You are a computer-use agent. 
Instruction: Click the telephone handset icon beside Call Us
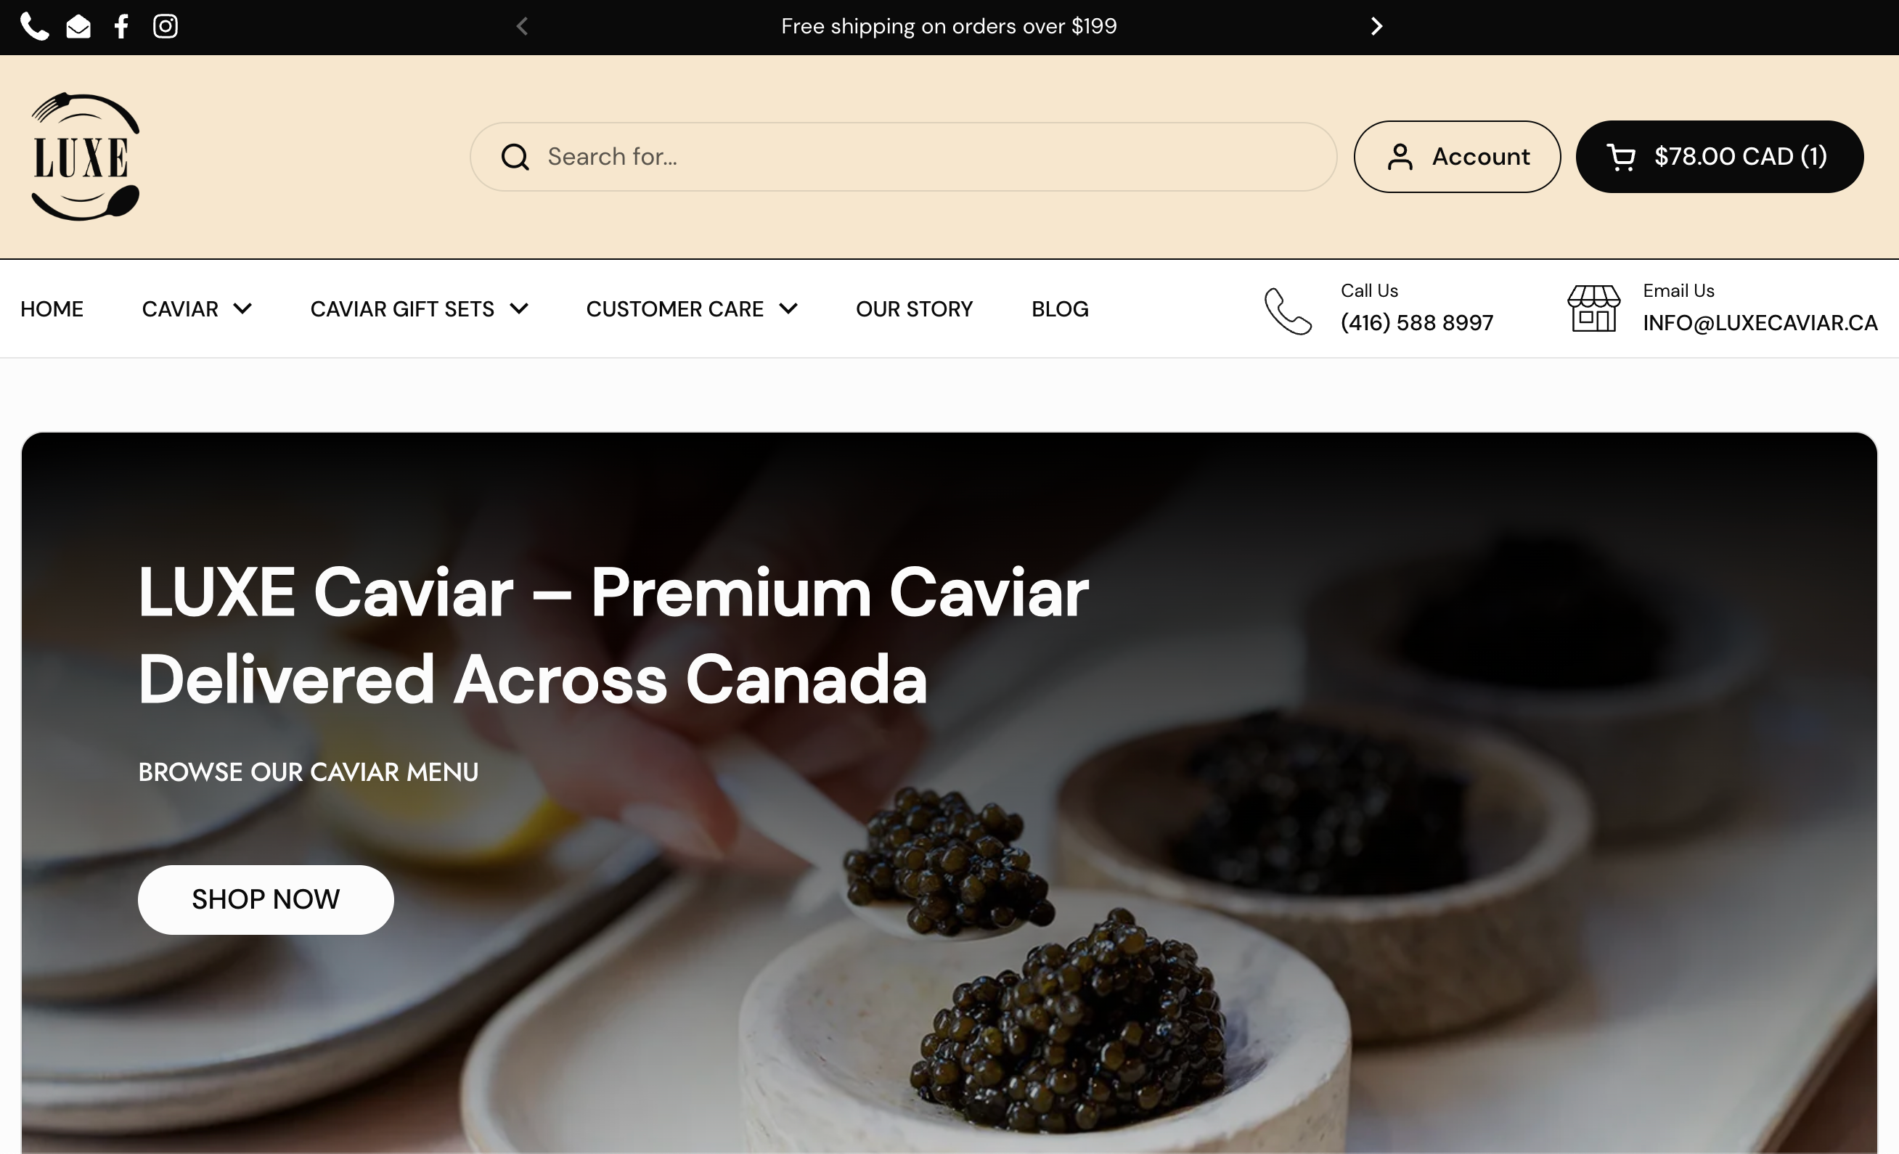tap(1288, 311)
